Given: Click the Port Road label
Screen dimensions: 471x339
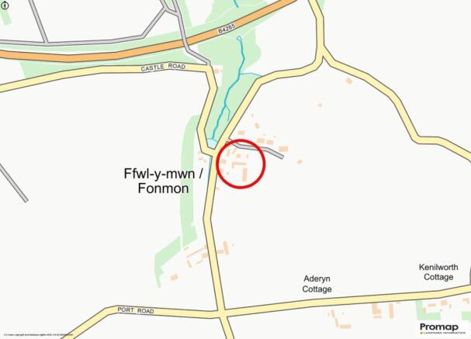Looking at the screenshot, I should [136, 310].
